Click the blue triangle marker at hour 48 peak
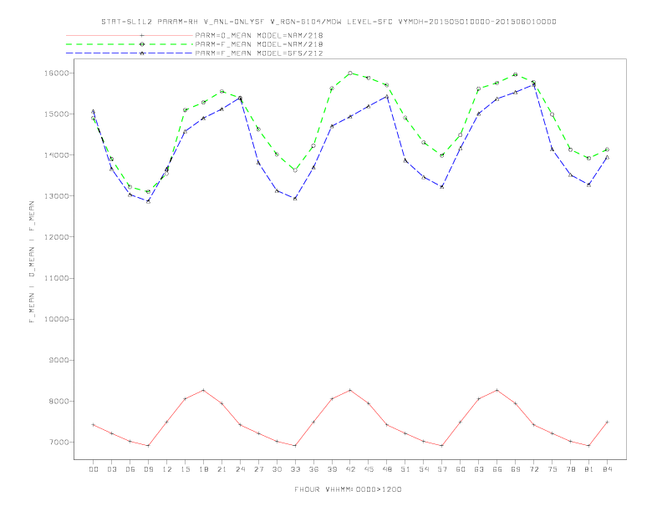This screenshot has height=511, width=662. (x=387, y=97)
